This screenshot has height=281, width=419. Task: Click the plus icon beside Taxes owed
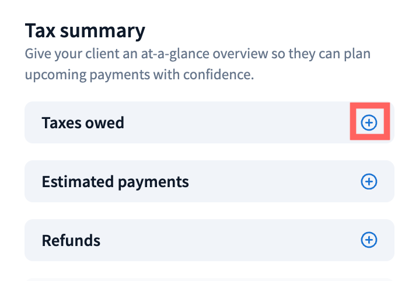[369, 122]
